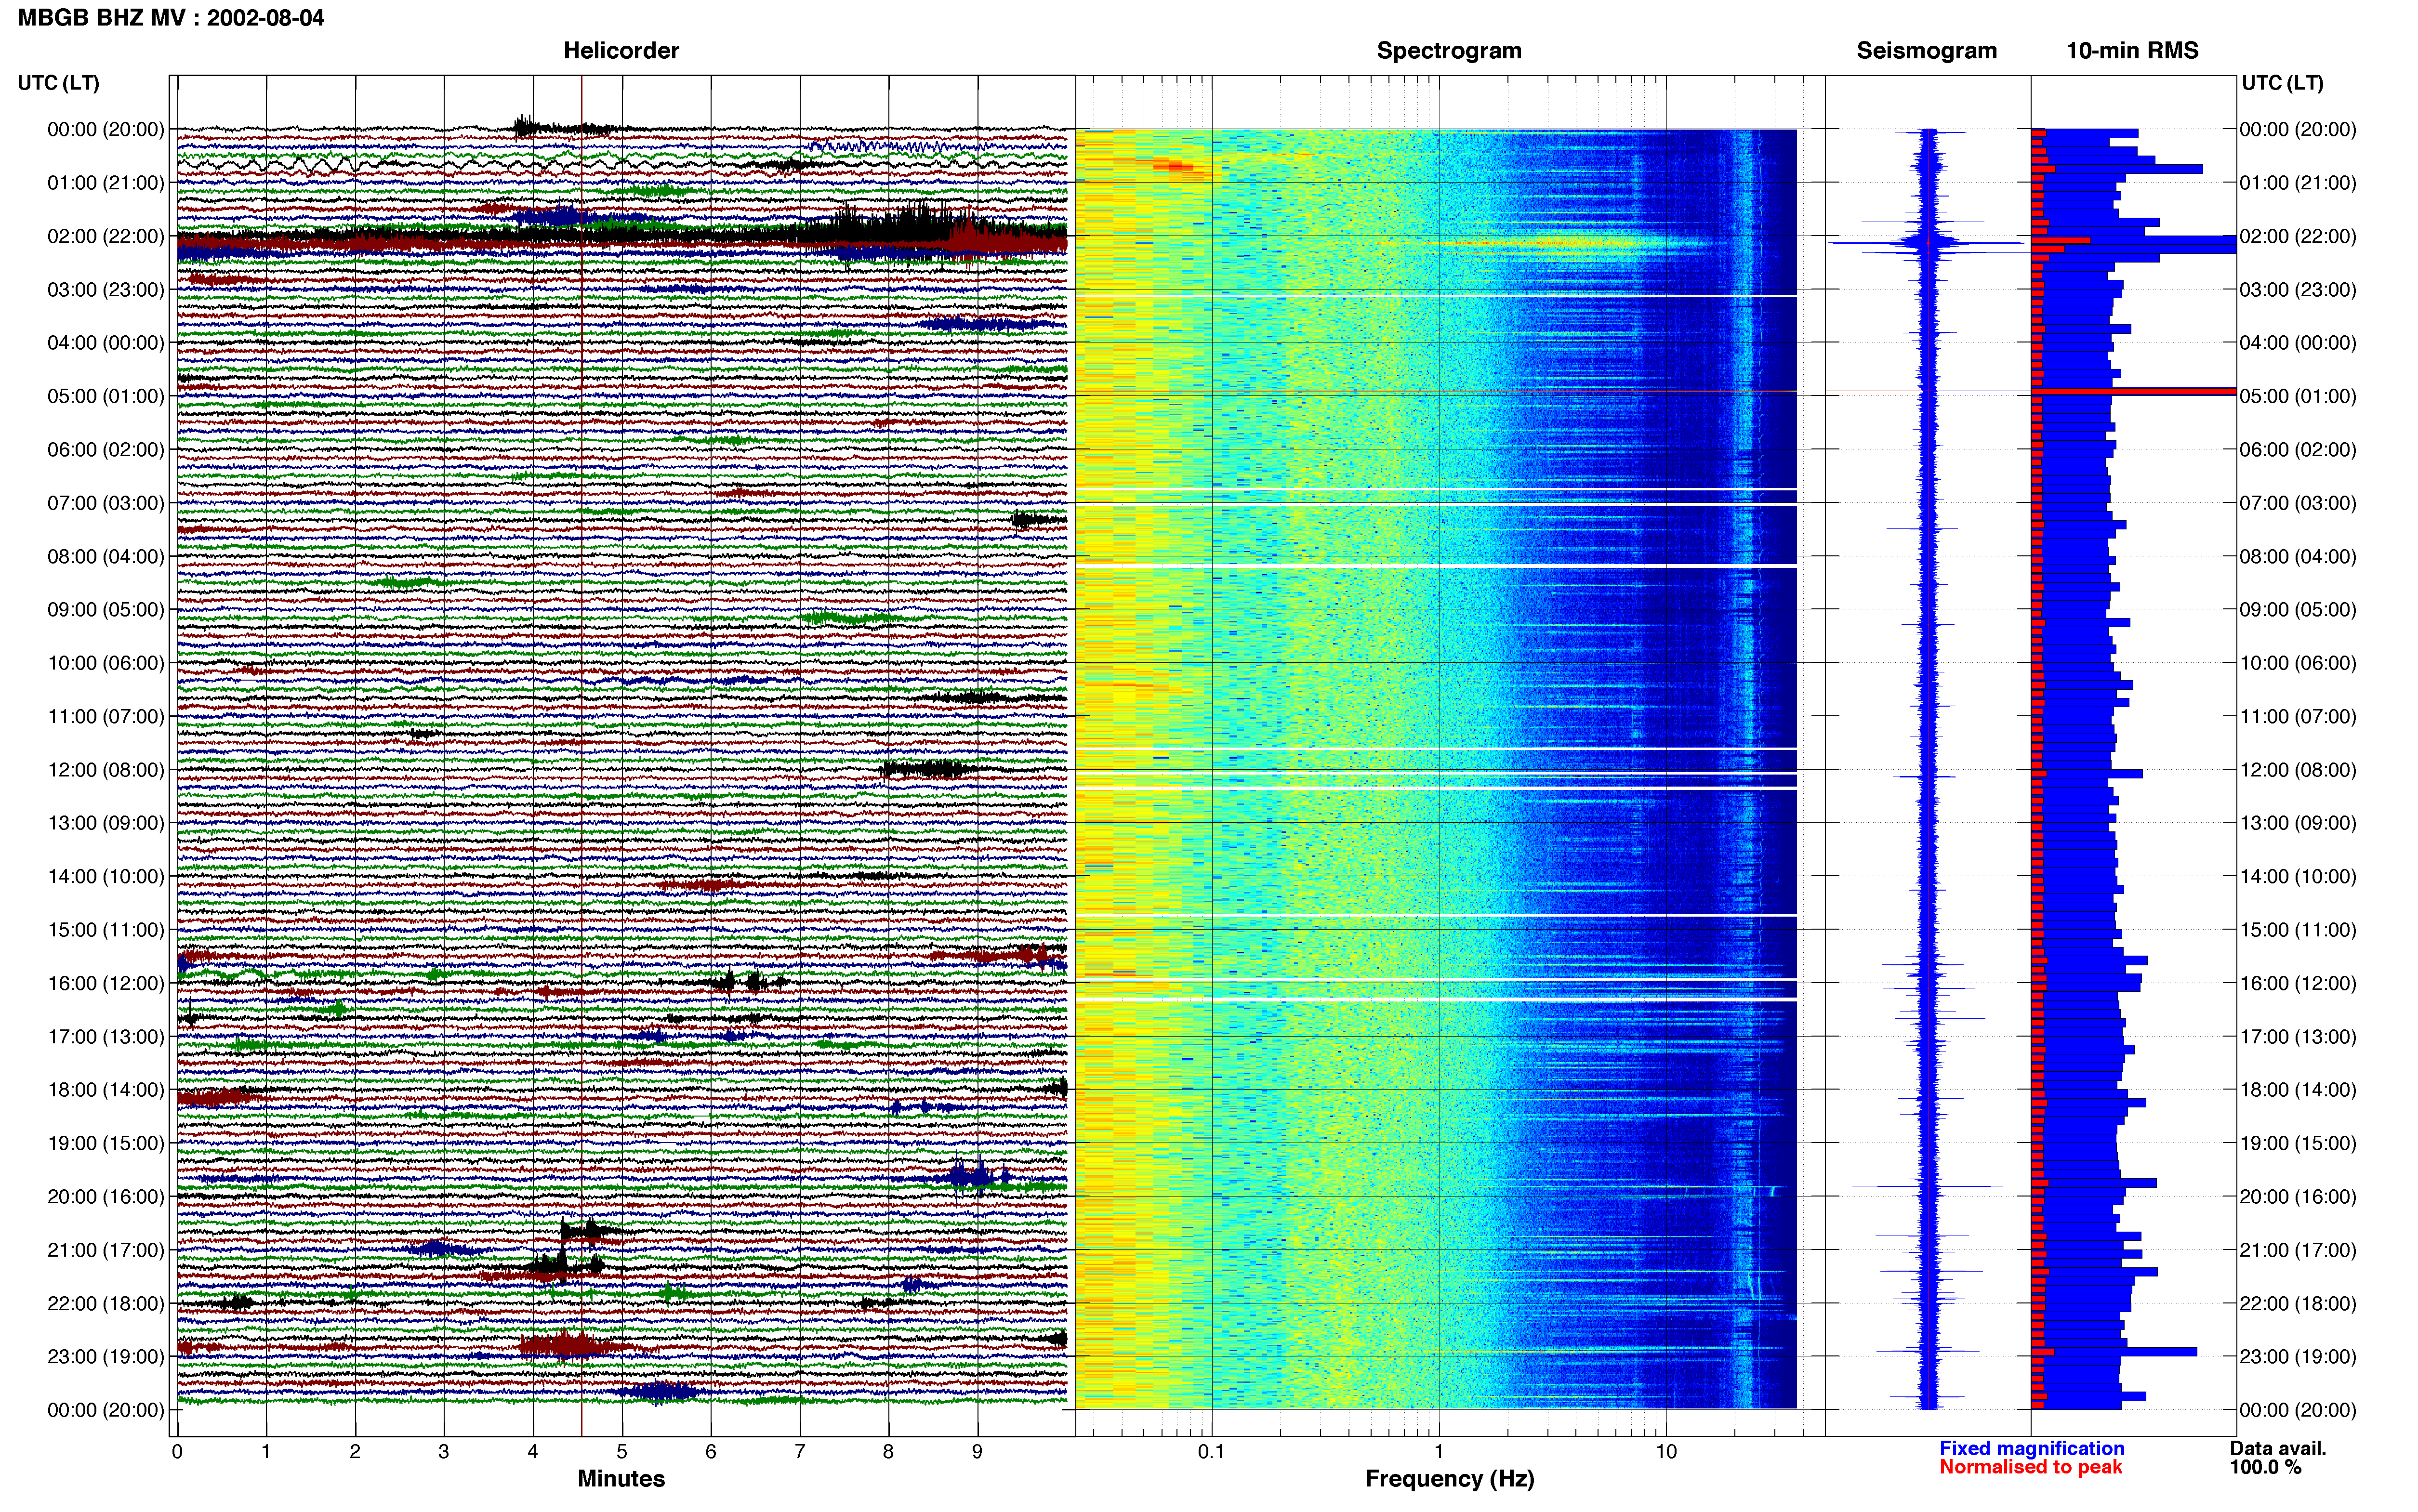
Task: Click minute tick label '9' on helicorder axis
Action: point(977,1452)
